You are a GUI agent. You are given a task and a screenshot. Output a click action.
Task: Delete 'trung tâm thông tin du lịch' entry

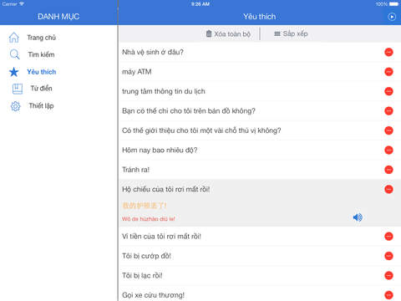click(x=388, y=91)
